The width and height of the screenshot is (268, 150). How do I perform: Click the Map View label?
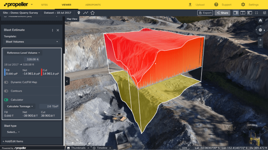[x=72, y=19]
